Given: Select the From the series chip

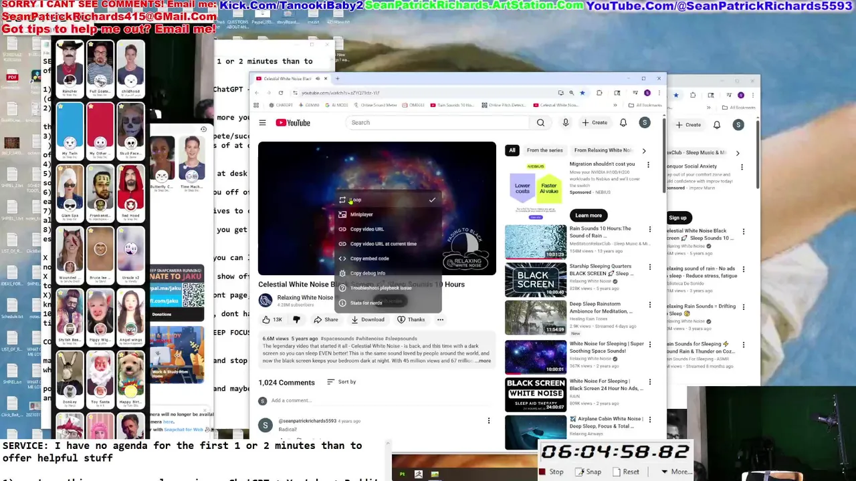Looking at the screenshot, I should click(x=544, y=150).
